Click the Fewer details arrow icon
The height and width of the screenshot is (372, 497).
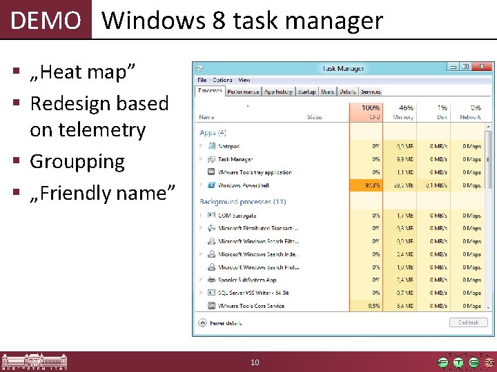pyautogui.click(x=202, y=322)
